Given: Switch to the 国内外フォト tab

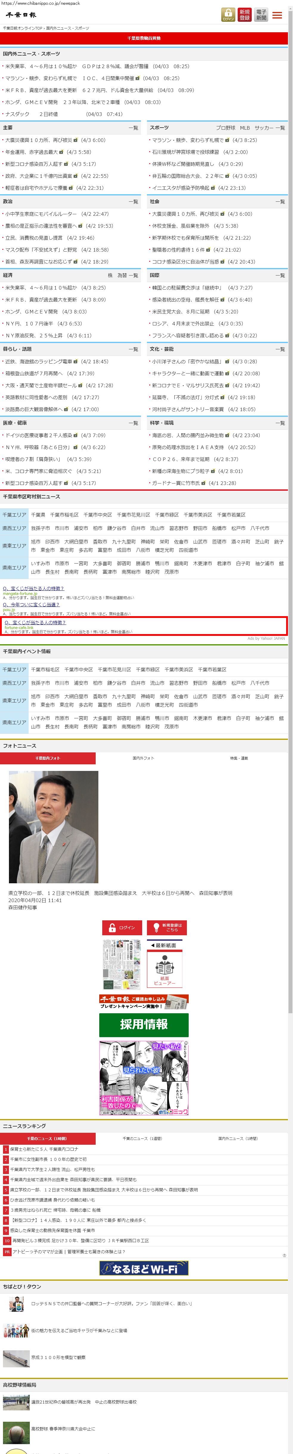Looking at the screenshot, I should point(143,758).
